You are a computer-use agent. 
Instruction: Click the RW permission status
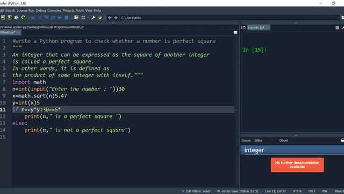[x=325, y=191]
